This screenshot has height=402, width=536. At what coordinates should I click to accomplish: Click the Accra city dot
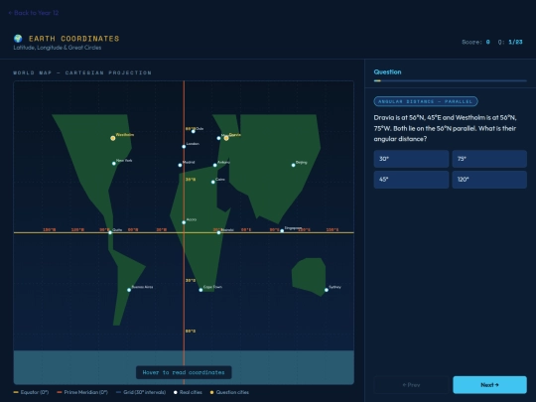(184, 222)
